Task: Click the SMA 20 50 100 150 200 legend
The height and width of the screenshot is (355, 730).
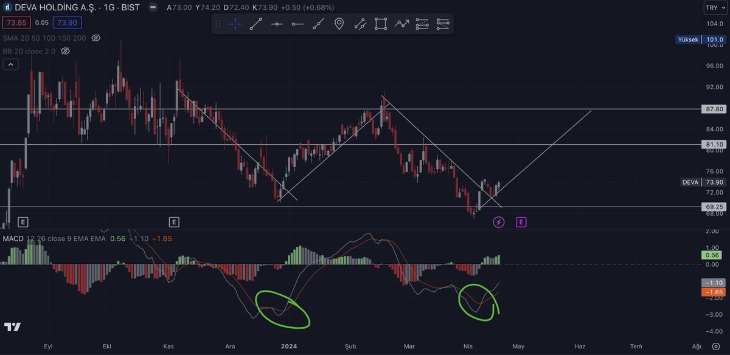Action: point(44,38)
